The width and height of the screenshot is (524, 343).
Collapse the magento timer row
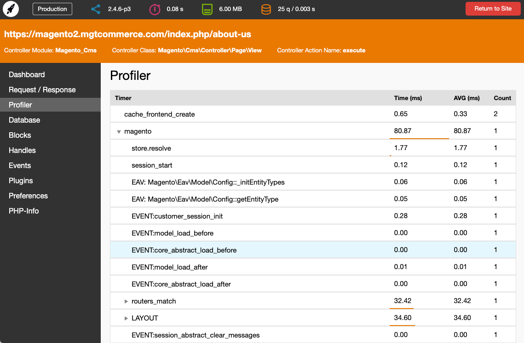click(119, 132)
